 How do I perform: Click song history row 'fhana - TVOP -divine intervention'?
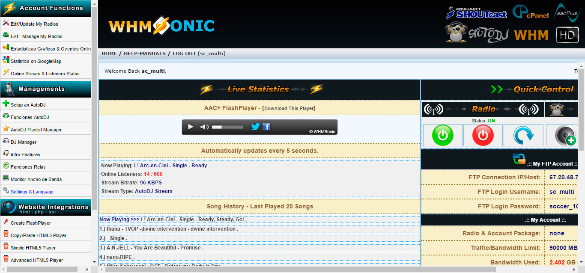tap(260, 229)
